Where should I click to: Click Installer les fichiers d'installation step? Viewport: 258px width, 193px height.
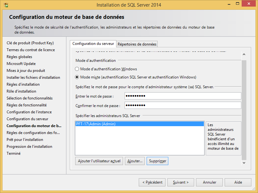coord(33,78)
